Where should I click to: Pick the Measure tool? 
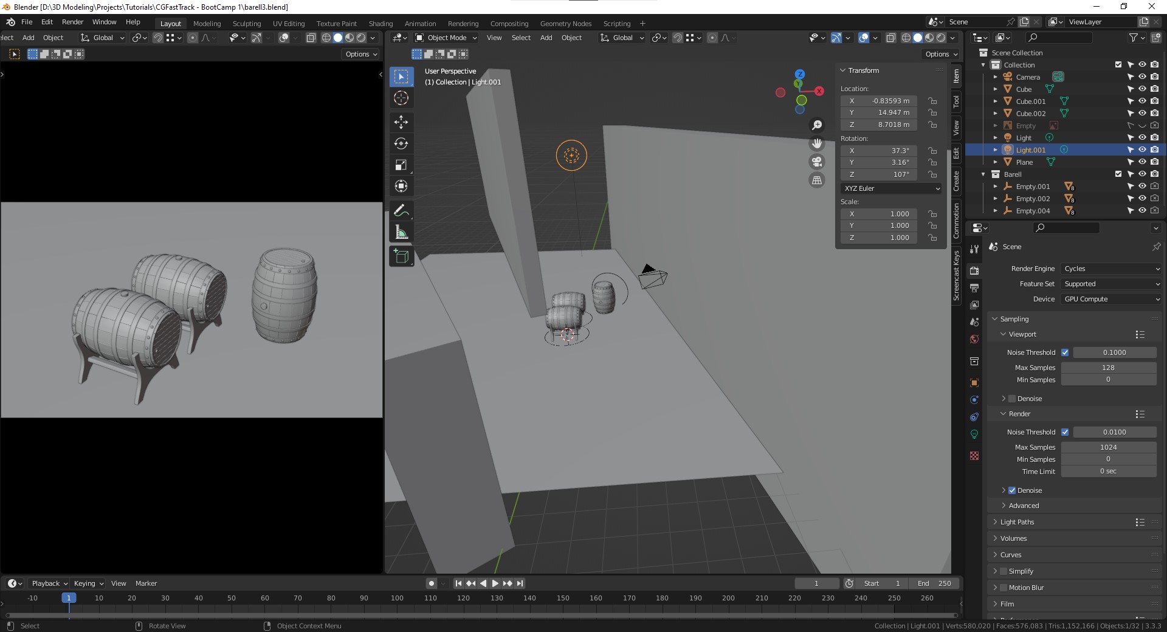click(x=401, y=232)
